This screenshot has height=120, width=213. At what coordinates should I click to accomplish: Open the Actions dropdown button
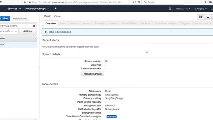coord(27,31)
